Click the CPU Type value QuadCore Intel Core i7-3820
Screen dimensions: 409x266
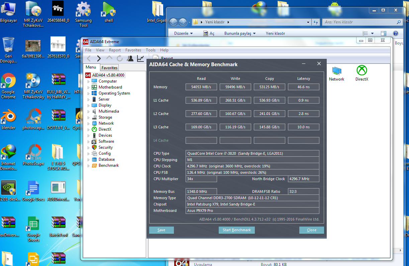[x=252, y=153]
